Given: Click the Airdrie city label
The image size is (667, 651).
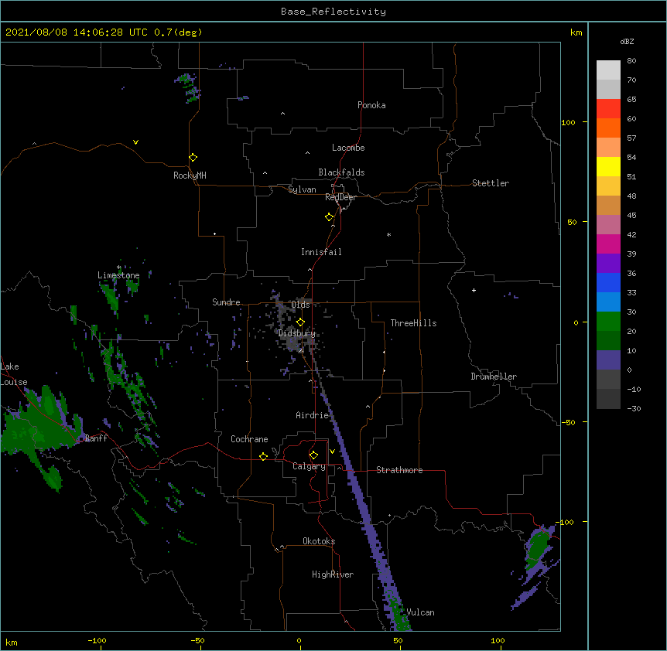Looking at the screenshot, I should [312, 415].
